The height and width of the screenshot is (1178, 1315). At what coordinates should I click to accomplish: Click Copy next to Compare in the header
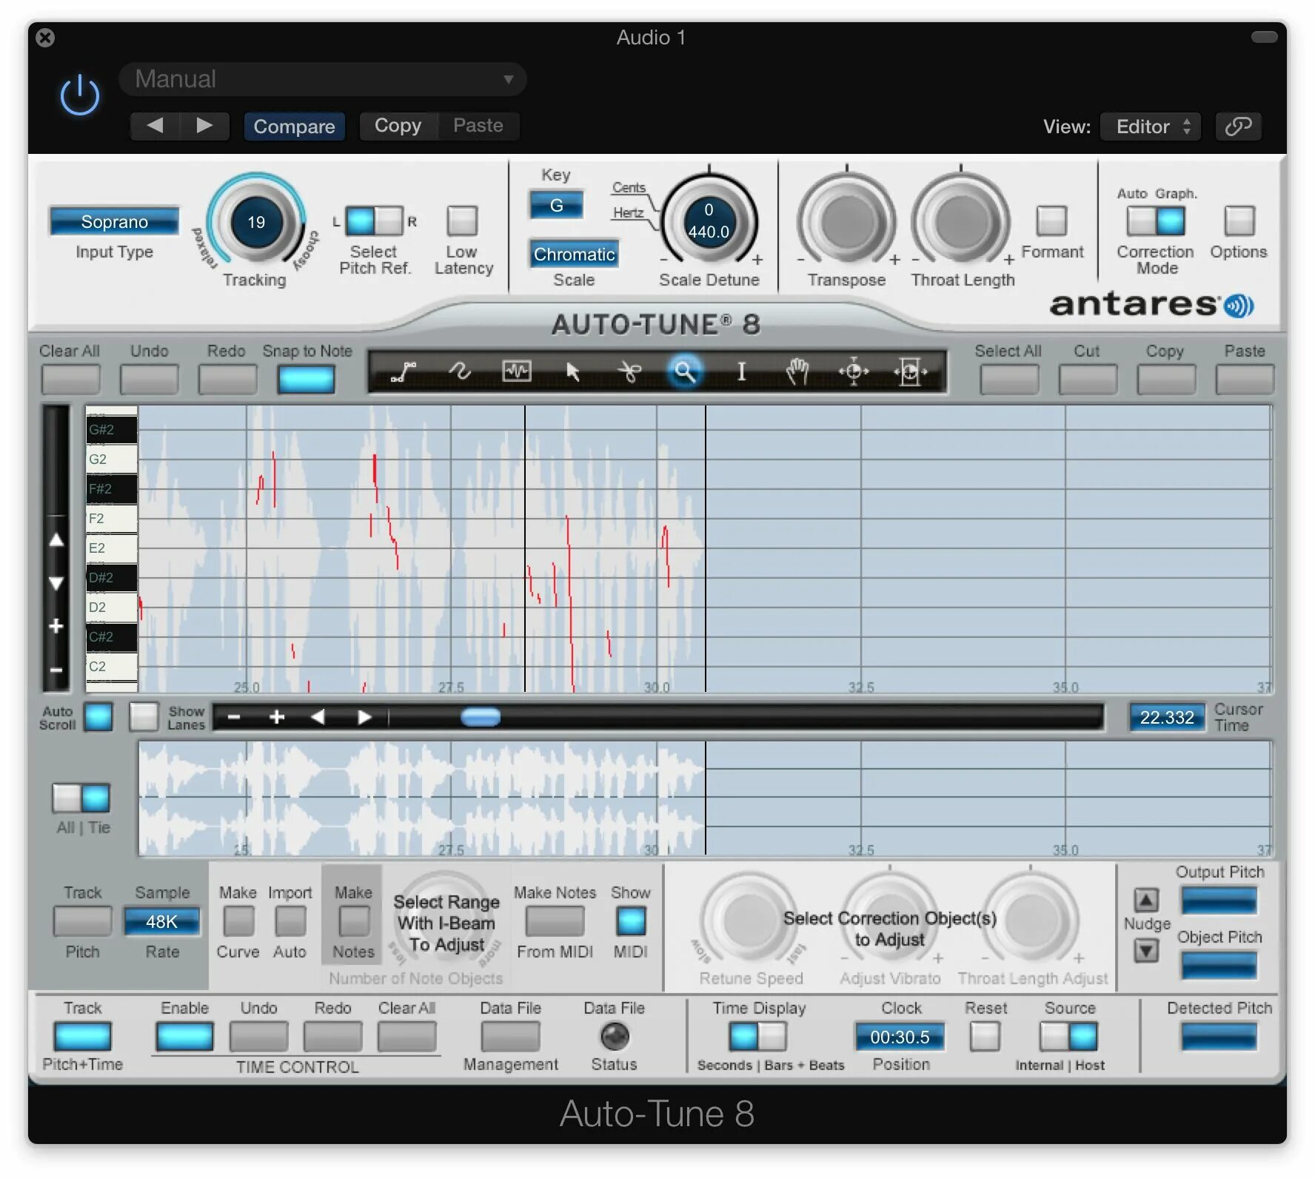click(398, 126)
